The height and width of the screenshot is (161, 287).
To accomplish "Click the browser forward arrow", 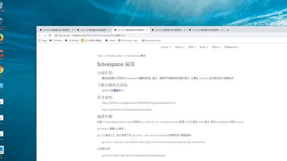I will 45,35.
